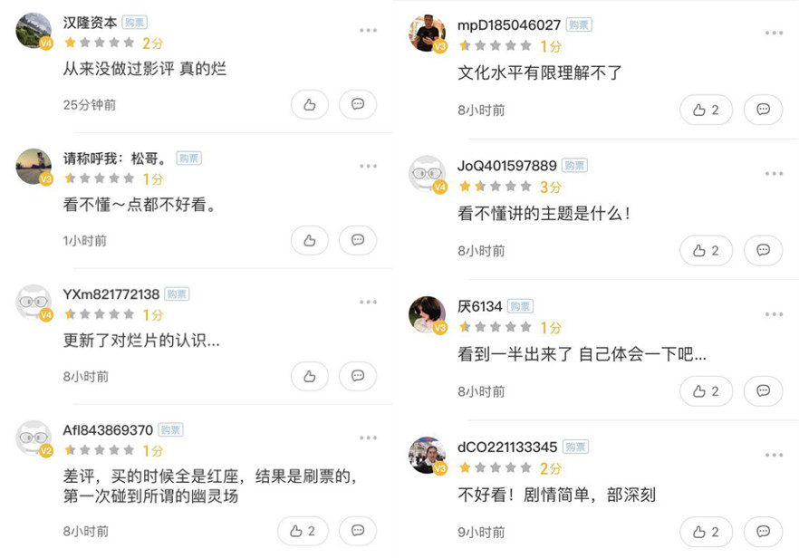799x558 pixels.
Task: Open comments on 汉隆资本's review
Action: click(x=358, y=105)
